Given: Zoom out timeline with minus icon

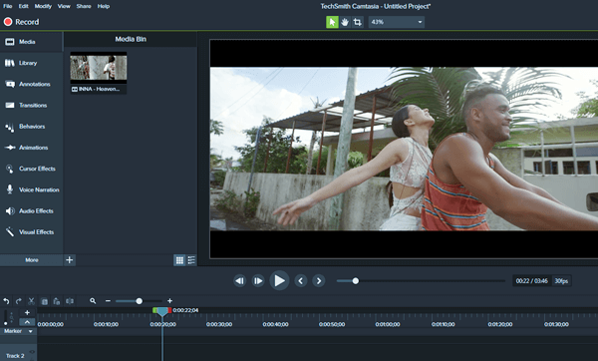Looking at the screenshot, I should 108,301.
